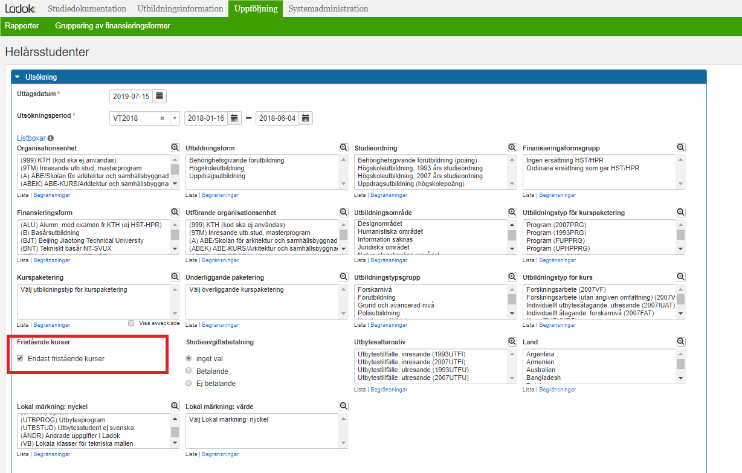This screenshot has width=742, height=473.
Task: Collapse the Utsökning panel
Action: pos(18,77)
